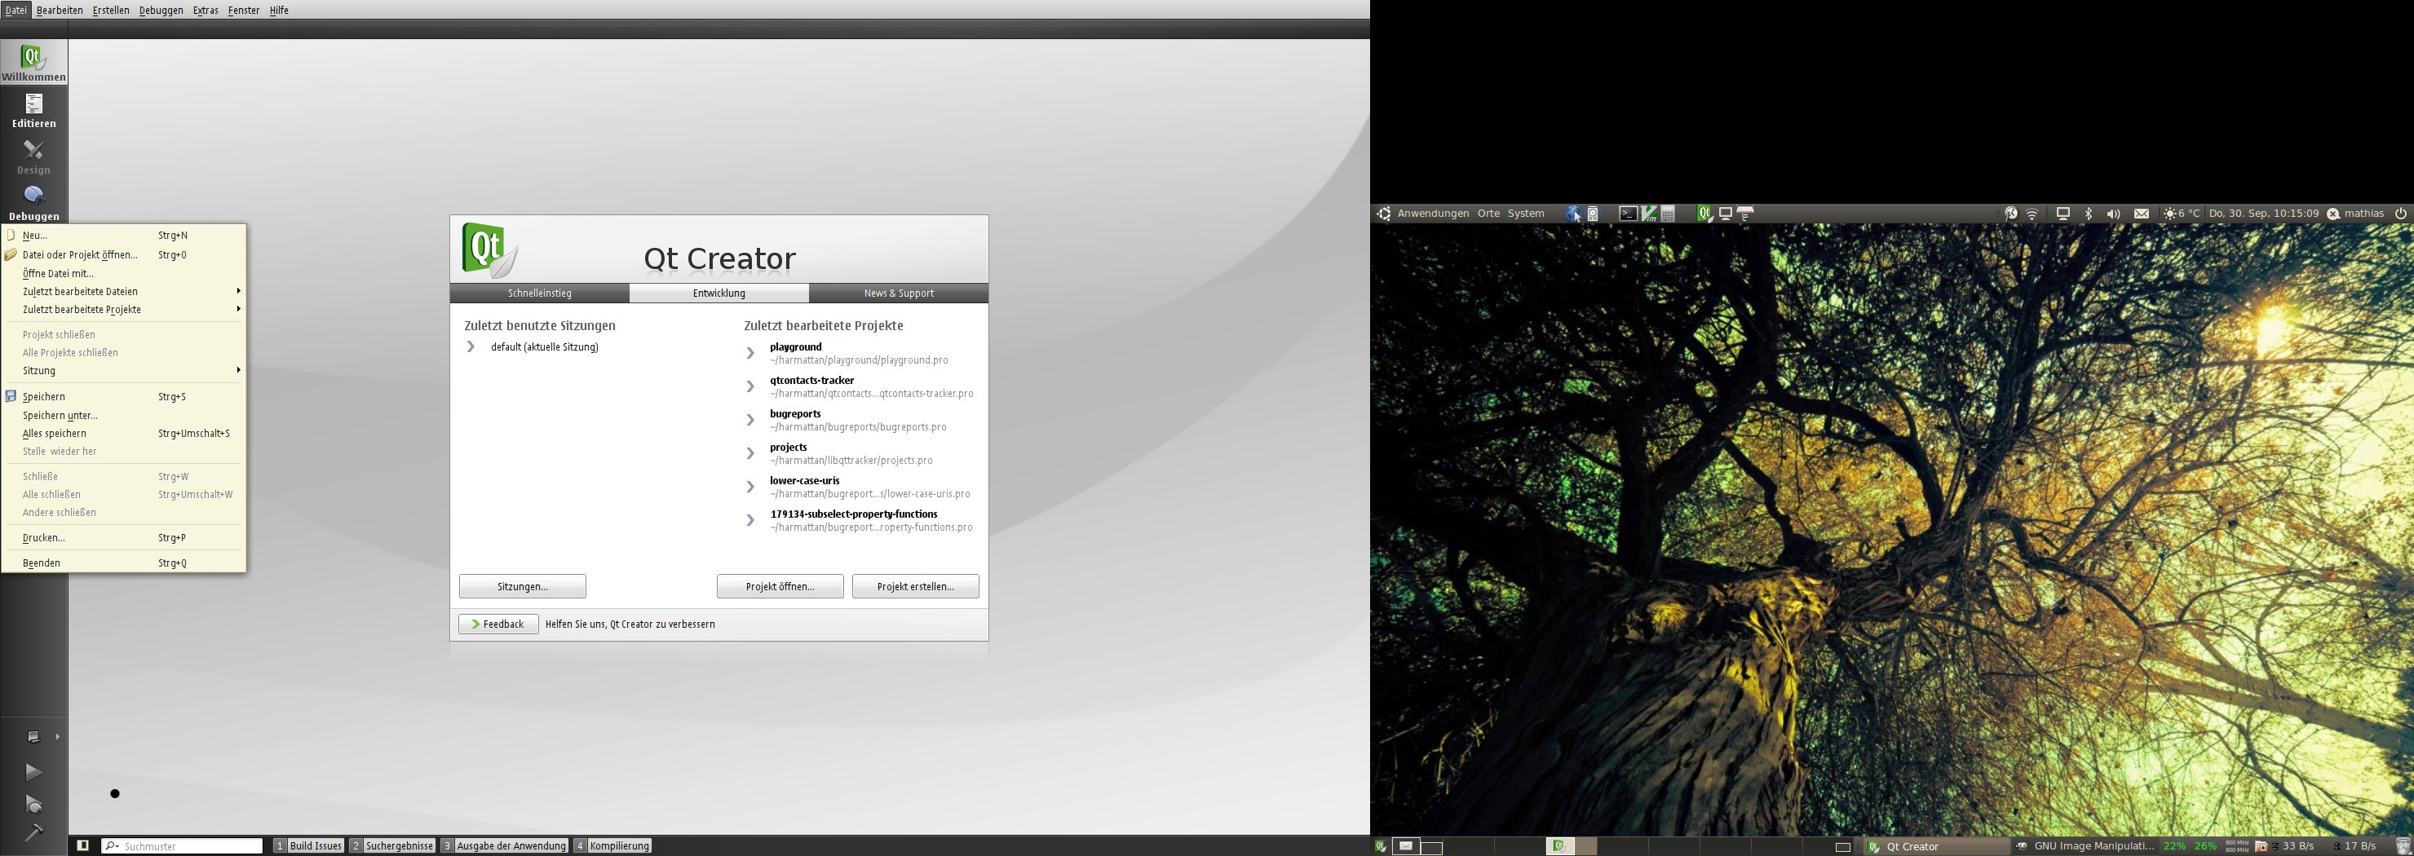Expand Zuletzt bearbeitete Dateien submenu
The width and height of the screenshot is (2414, 856).
click(124, 291)
